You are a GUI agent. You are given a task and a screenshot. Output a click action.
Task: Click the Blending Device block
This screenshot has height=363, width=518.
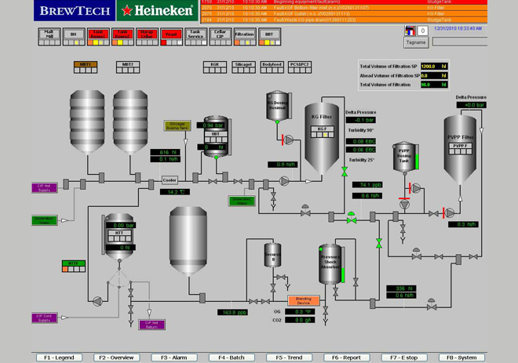pos(303,300)
